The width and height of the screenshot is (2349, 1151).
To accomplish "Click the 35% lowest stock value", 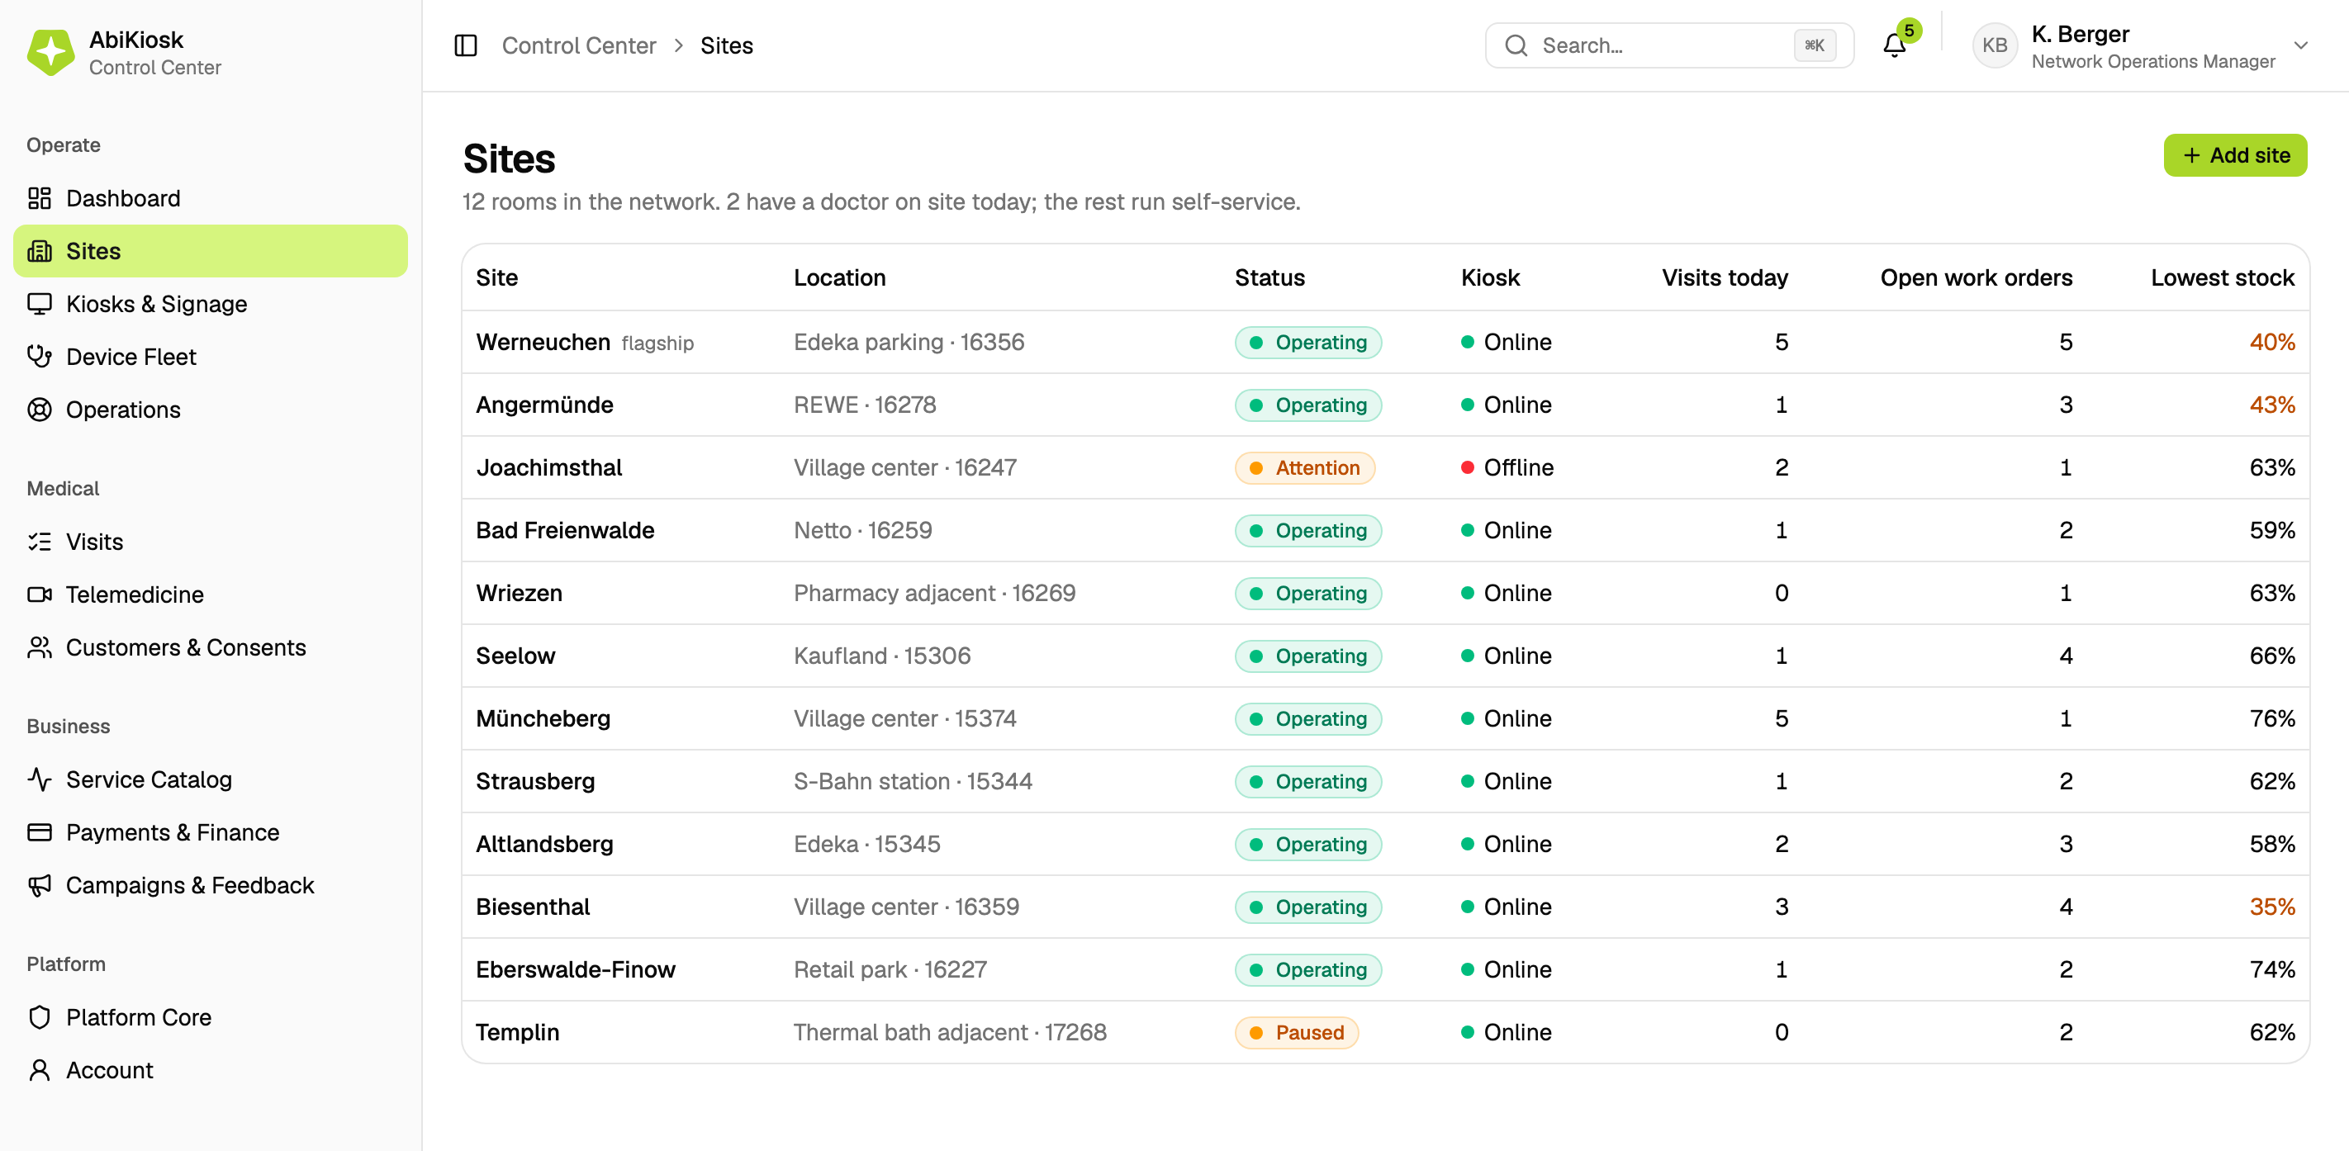I will 2271,907.
